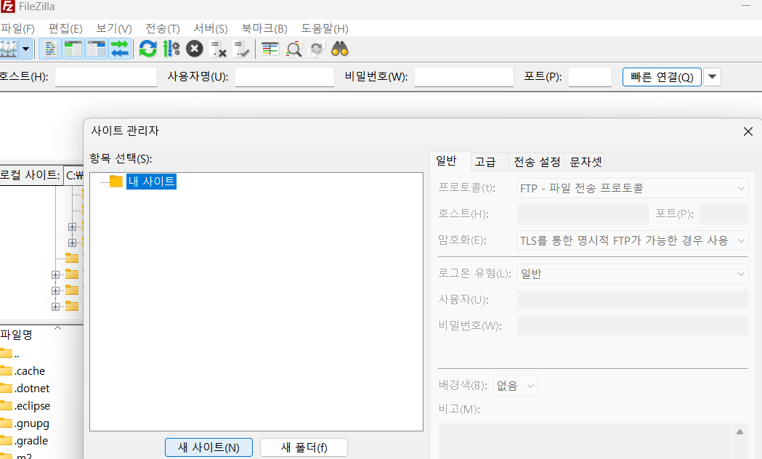
Task: Select the .eclipse folder in file list
Action: tap(32, 406)
